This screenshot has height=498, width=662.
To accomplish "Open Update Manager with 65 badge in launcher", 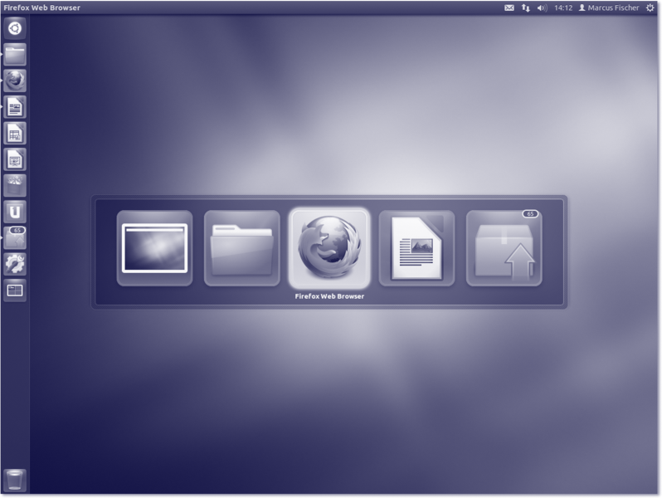I will point(15,238).
